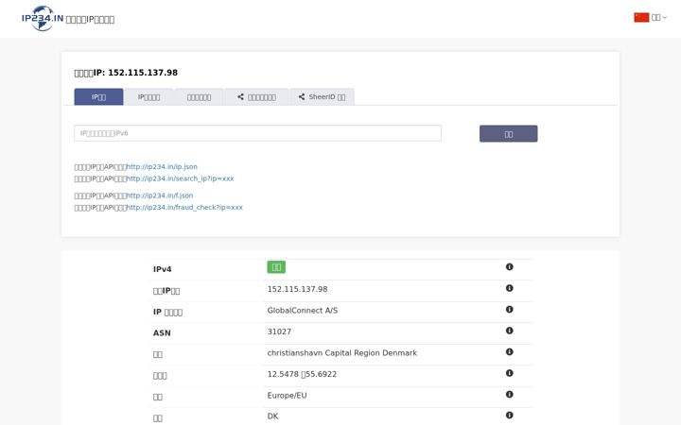Open the fourth tab with a share icon

pyautogui.click(x=256, y=96)
